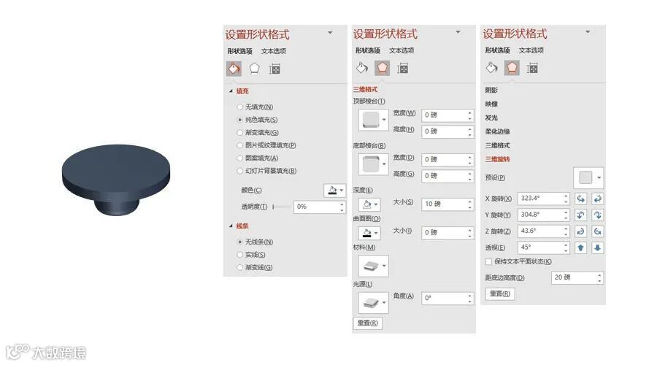Viewport: 657px width, 365px height.
Task: Select Fill & Line icon in left panel
Action: click(x=234, y=69)
